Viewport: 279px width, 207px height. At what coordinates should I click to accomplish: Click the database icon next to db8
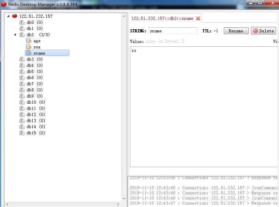pyautogui.click(x=22, y=90)
